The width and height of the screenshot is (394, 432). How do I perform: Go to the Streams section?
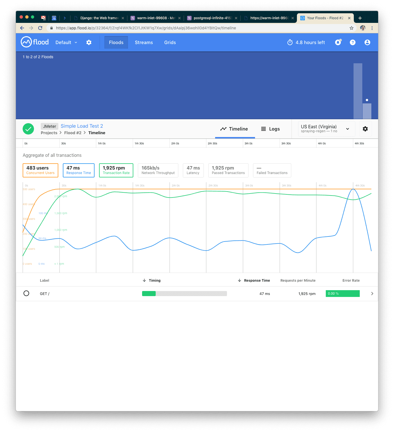(x=144, y=42)
